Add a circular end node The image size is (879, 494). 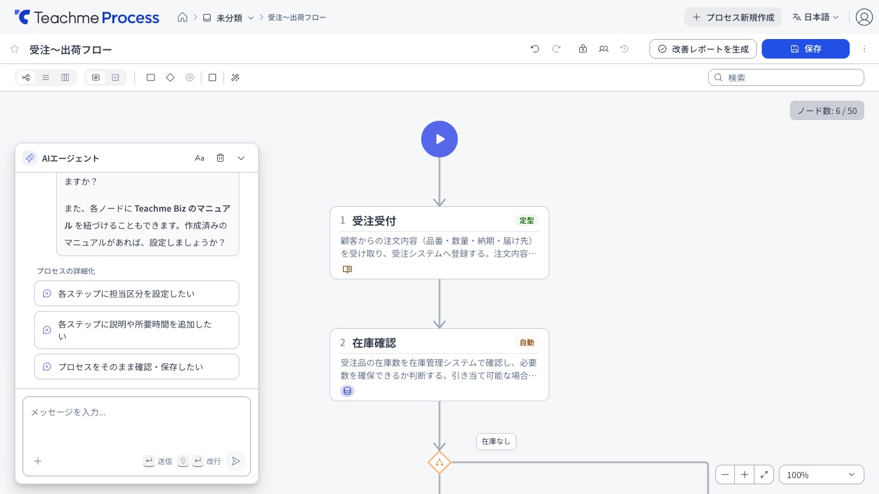pos(190,77)
